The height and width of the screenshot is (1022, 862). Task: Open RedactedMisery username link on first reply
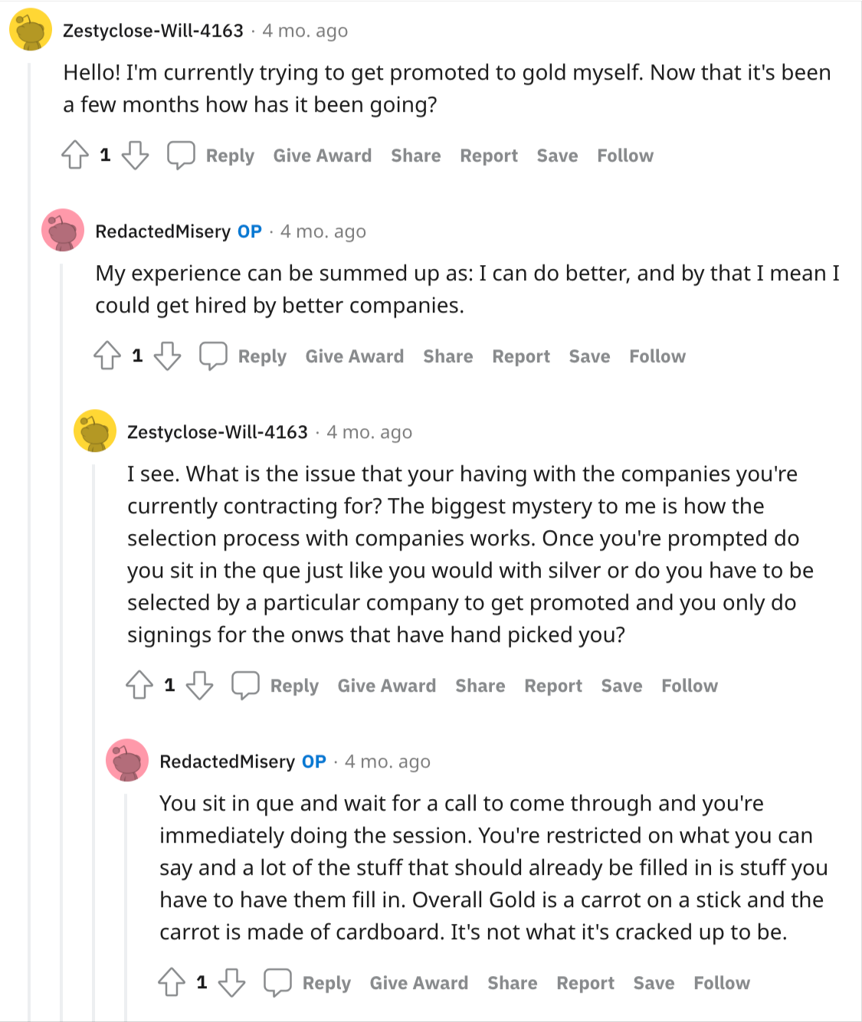(x=162, y=231)
